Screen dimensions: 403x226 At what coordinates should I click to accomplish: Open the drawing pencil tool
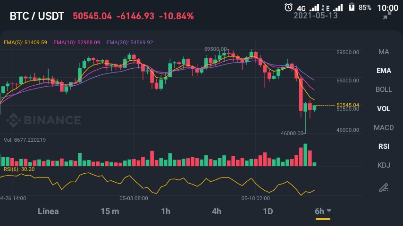point(384,187)
